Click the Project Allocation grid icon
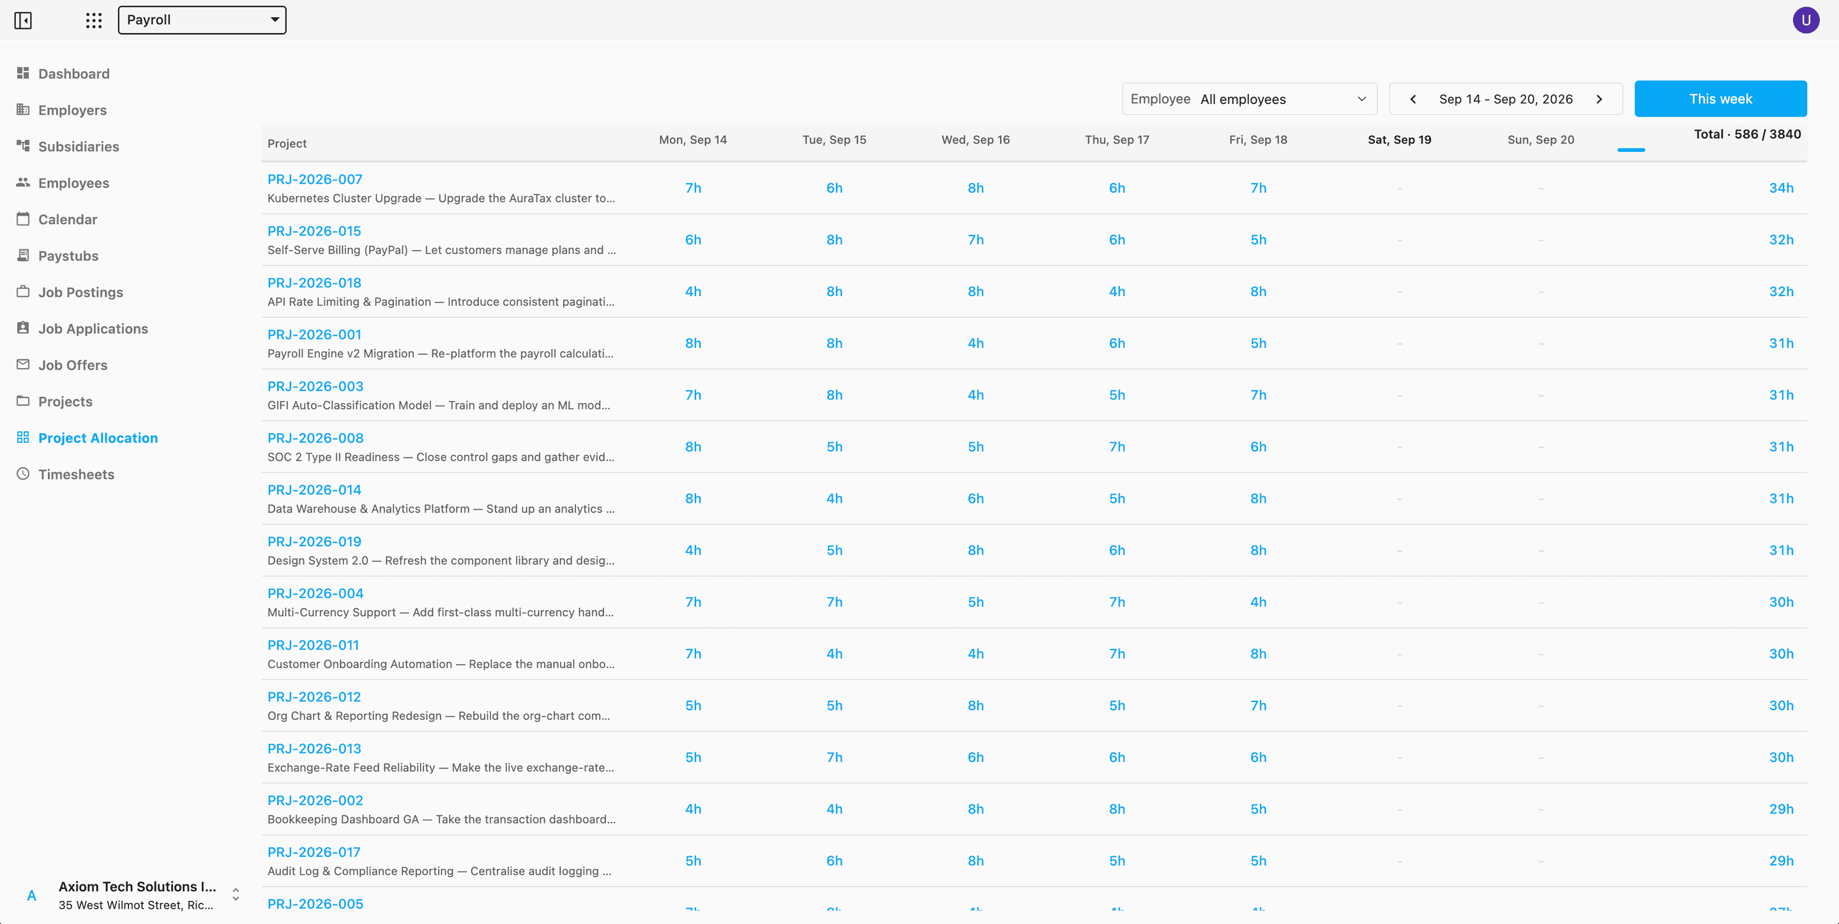This screenshot has height=924, width=1839. click(23, 436)
